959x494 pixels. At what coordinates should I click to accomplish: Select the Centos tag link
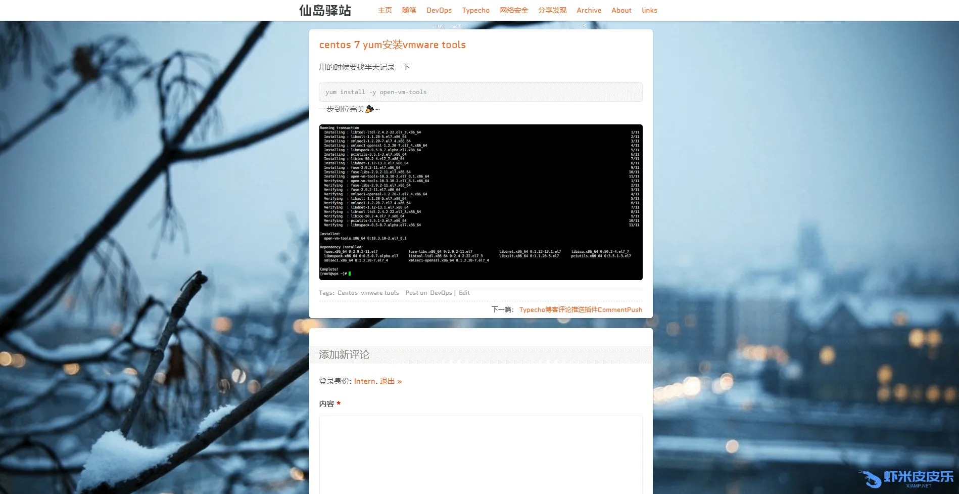point(347,293)
